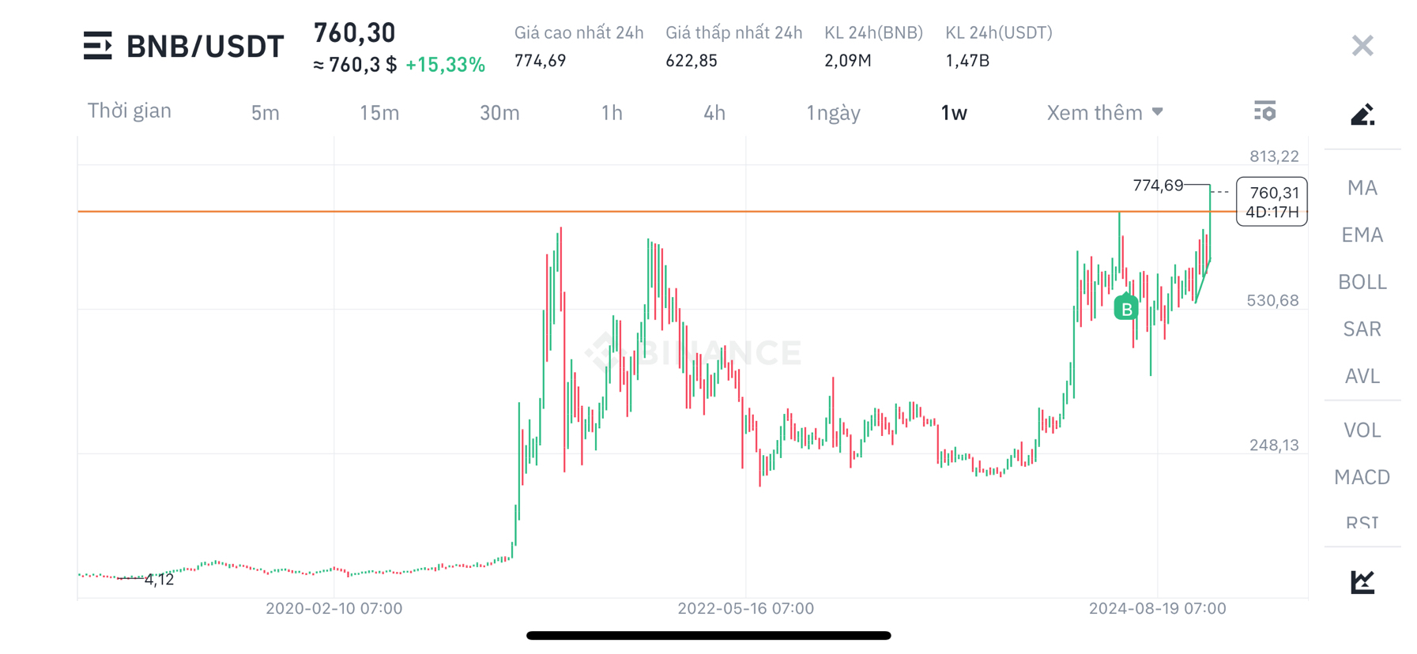This screenshot has height=654, width=1417.
Task: Select the drawing pencil tool
Action: (1362, 115)
